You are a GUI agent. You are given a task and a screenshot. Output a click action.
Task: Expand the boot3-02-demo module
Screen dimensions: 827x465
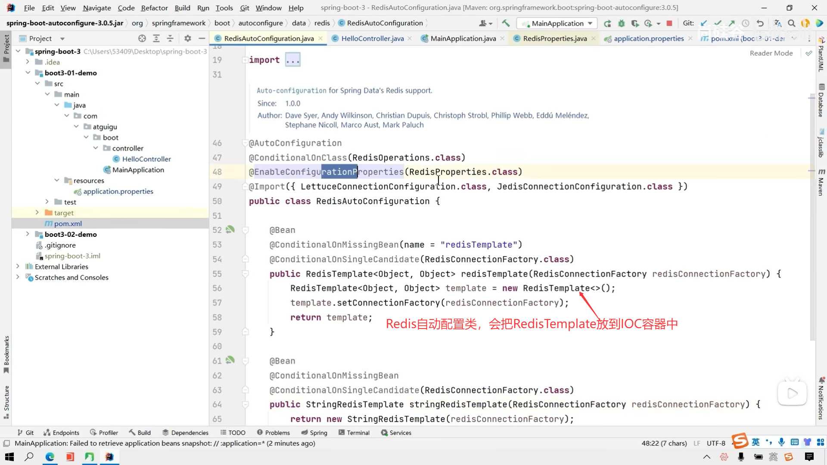click(x=28, y=234)
